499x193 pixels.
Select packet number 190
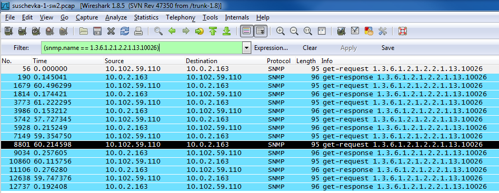[x=249, y=77]
